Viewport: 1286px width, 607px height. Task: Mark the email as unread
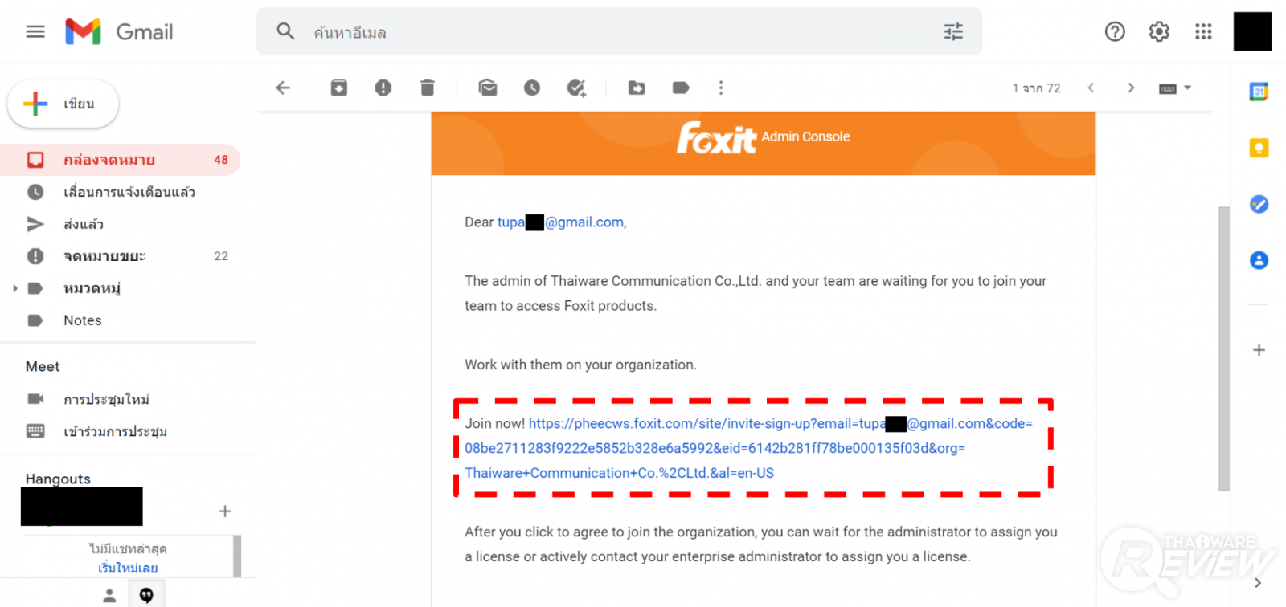488,88
